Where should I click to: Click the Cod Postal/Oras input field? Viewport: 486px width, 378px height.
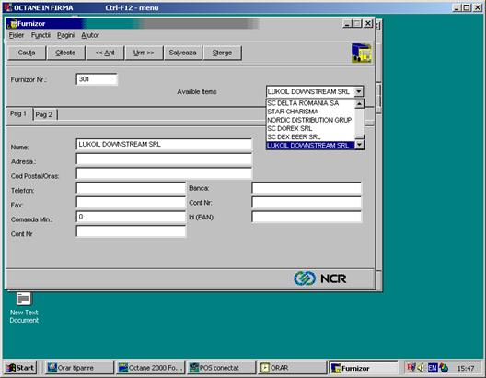(x=164, y=173)
